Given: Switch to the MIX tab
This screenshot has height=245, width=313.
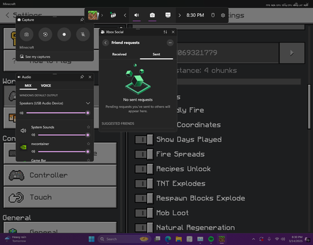Looking at the screenshot, I should [x=28, y=86].
